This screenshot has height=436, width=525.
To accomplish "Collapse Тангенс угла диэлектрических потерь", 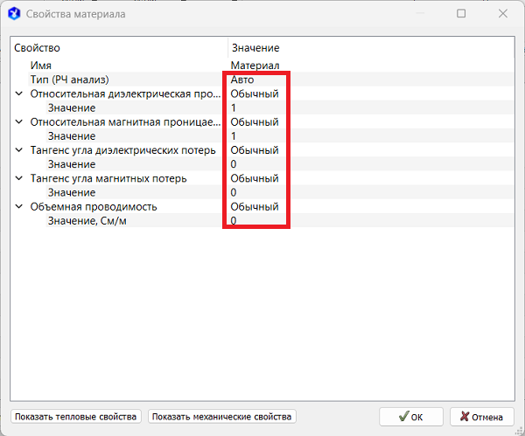I will (x=19, y=150).
